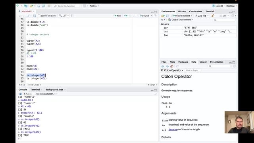Load a workspace in Environment pane
This screenshot has height=143, width=254.
(163, 16)
